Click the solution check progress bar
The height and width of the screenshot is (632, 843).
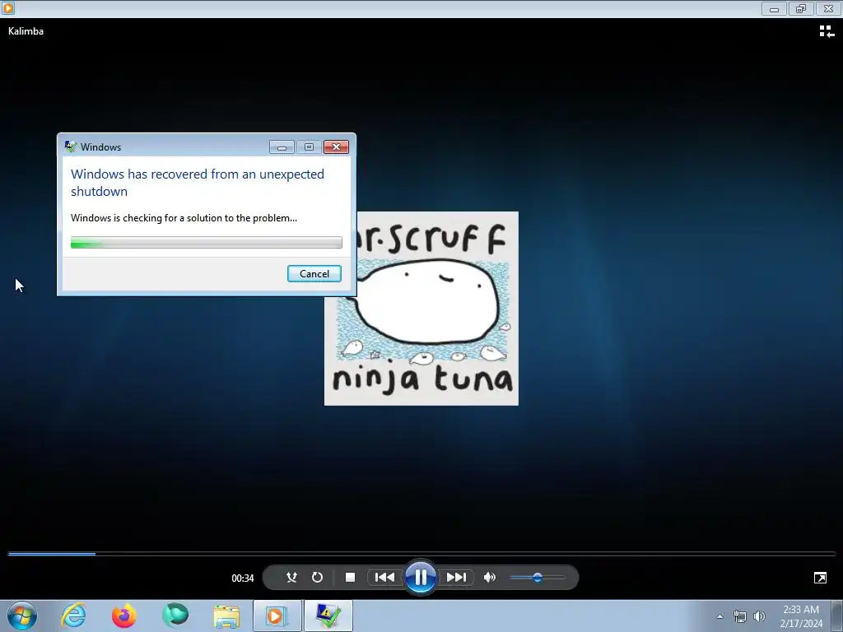[207, 243]
